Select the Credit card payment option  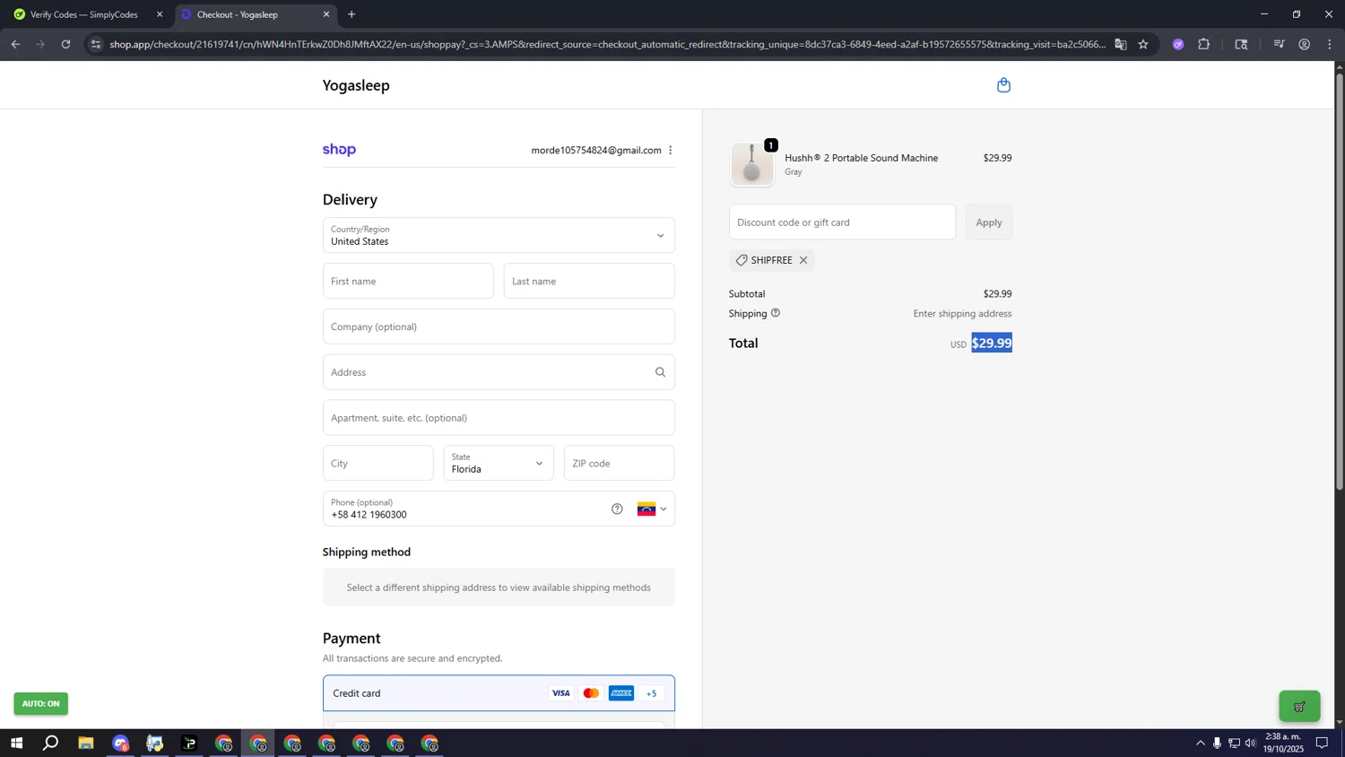pyautogui.click(x=499, y=693)
